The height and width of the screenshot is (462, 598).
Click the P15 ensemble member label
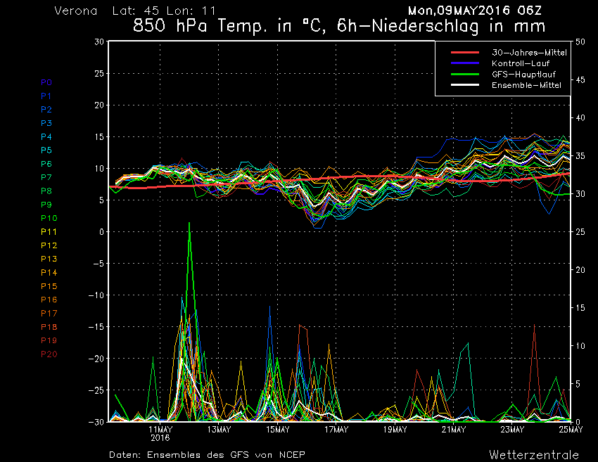49,286
